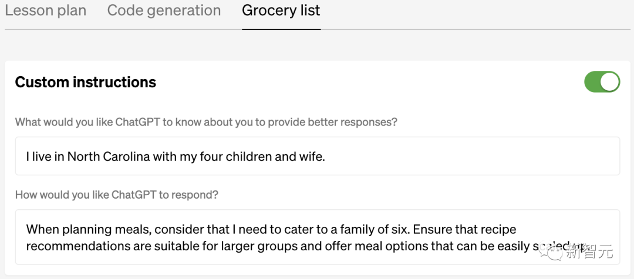
Task: Switch to the Lesson plan tab
Action: coord(45,11)
